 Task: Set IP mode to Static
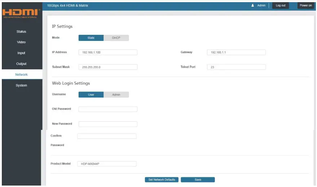[91, 38]
